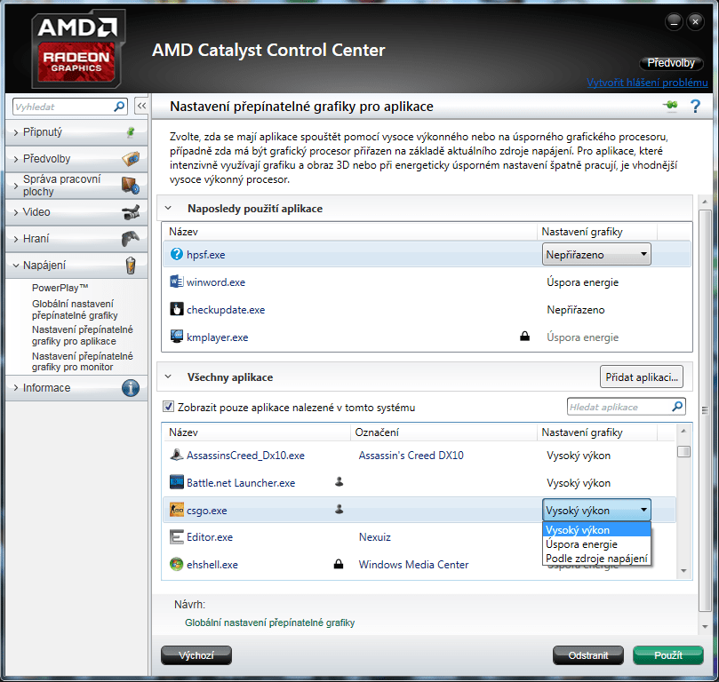Toggle Zobrazit pouze aplikace nalezené checkbox
Image resolution: width=719 pixels, height=682 pixels.
click(x=169, y=407)
